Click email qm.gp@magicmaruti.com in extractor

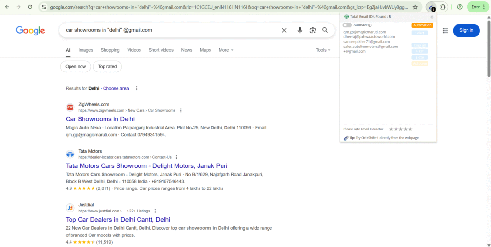click(364, 32)
